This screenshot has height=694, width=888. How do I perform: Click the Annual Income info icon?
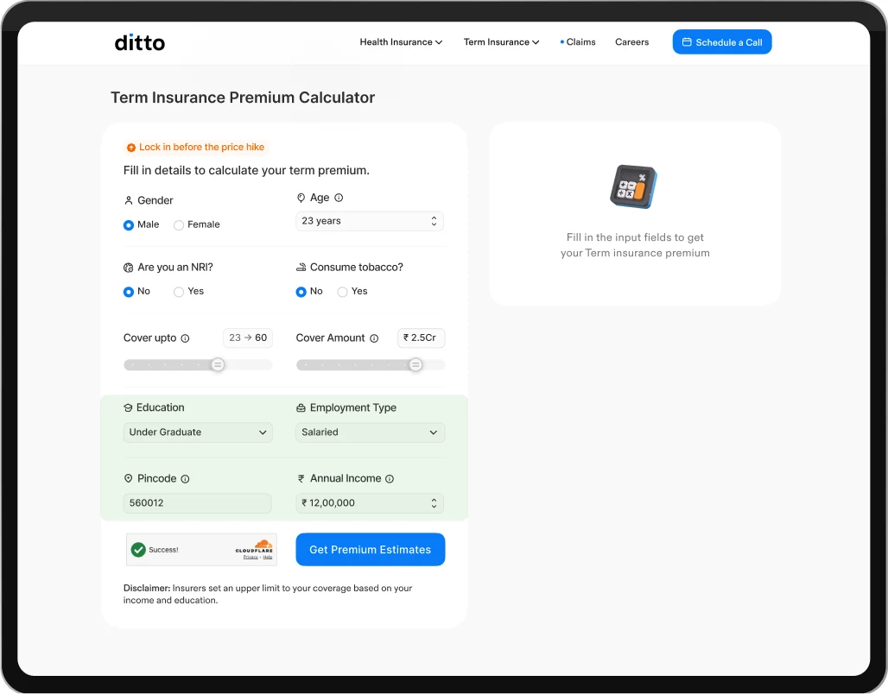[390, 479]
